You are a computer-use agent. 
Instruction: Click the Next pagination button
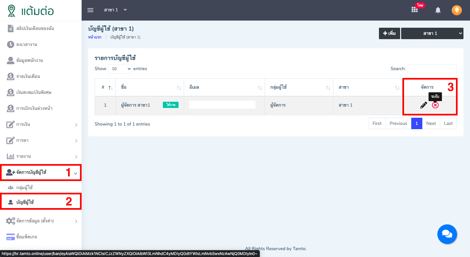[431, 123]
